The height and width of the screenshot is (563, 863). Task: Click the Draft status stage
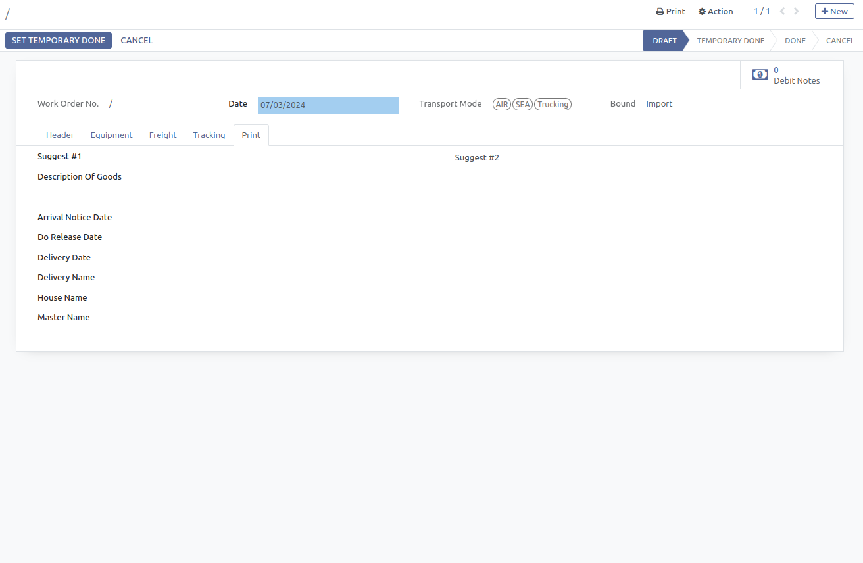(664, 41)
